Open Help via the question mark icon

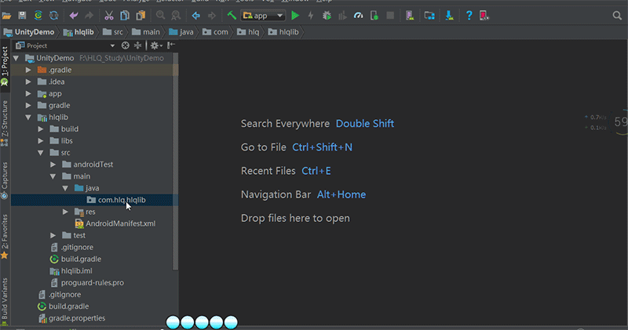[x=469, y=15]
